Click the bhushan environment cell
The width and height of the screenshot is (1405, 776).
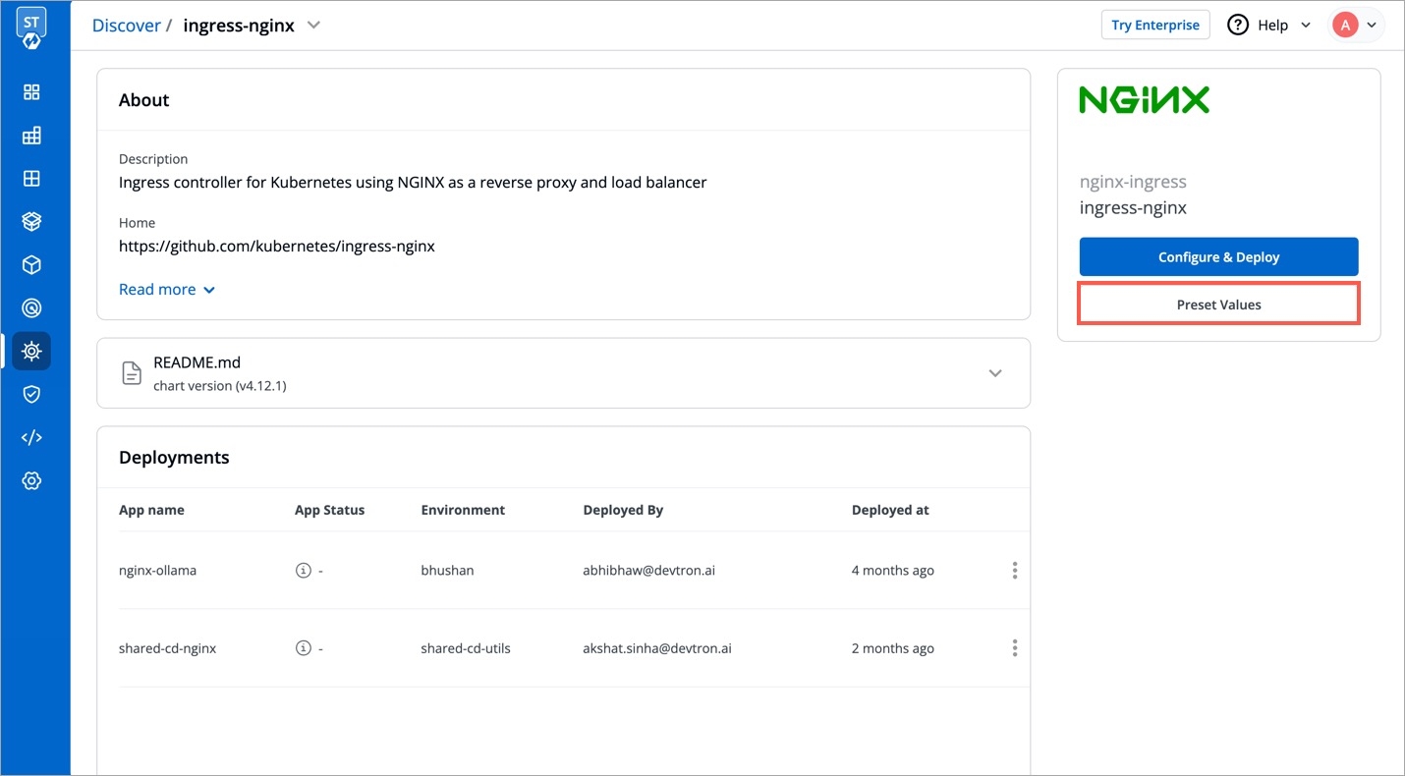[447, 571]
